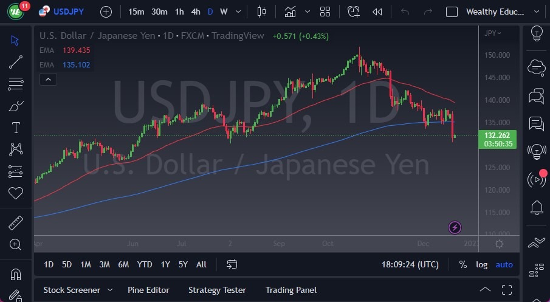The height and width of the screenshot is (302, 550).
Task: Collapse the EMA indicator legend
Action: pyautogui.click(x=47, y=79)
